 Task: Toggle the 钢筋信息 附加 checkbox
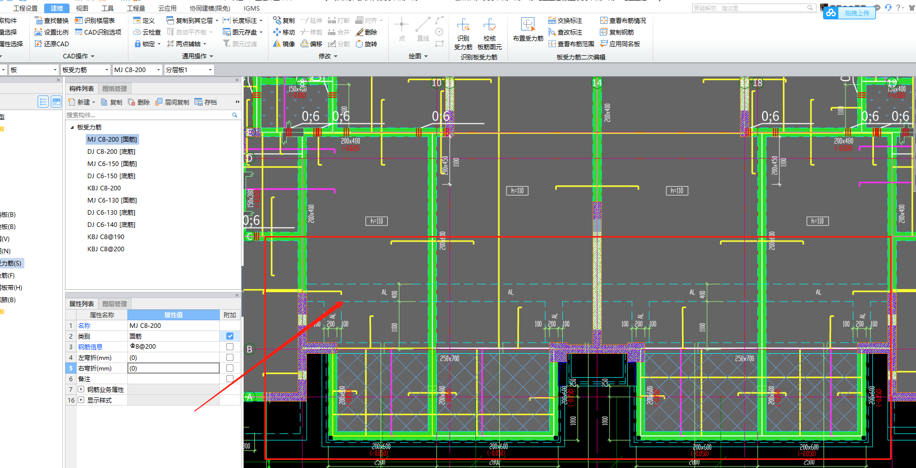230,347
